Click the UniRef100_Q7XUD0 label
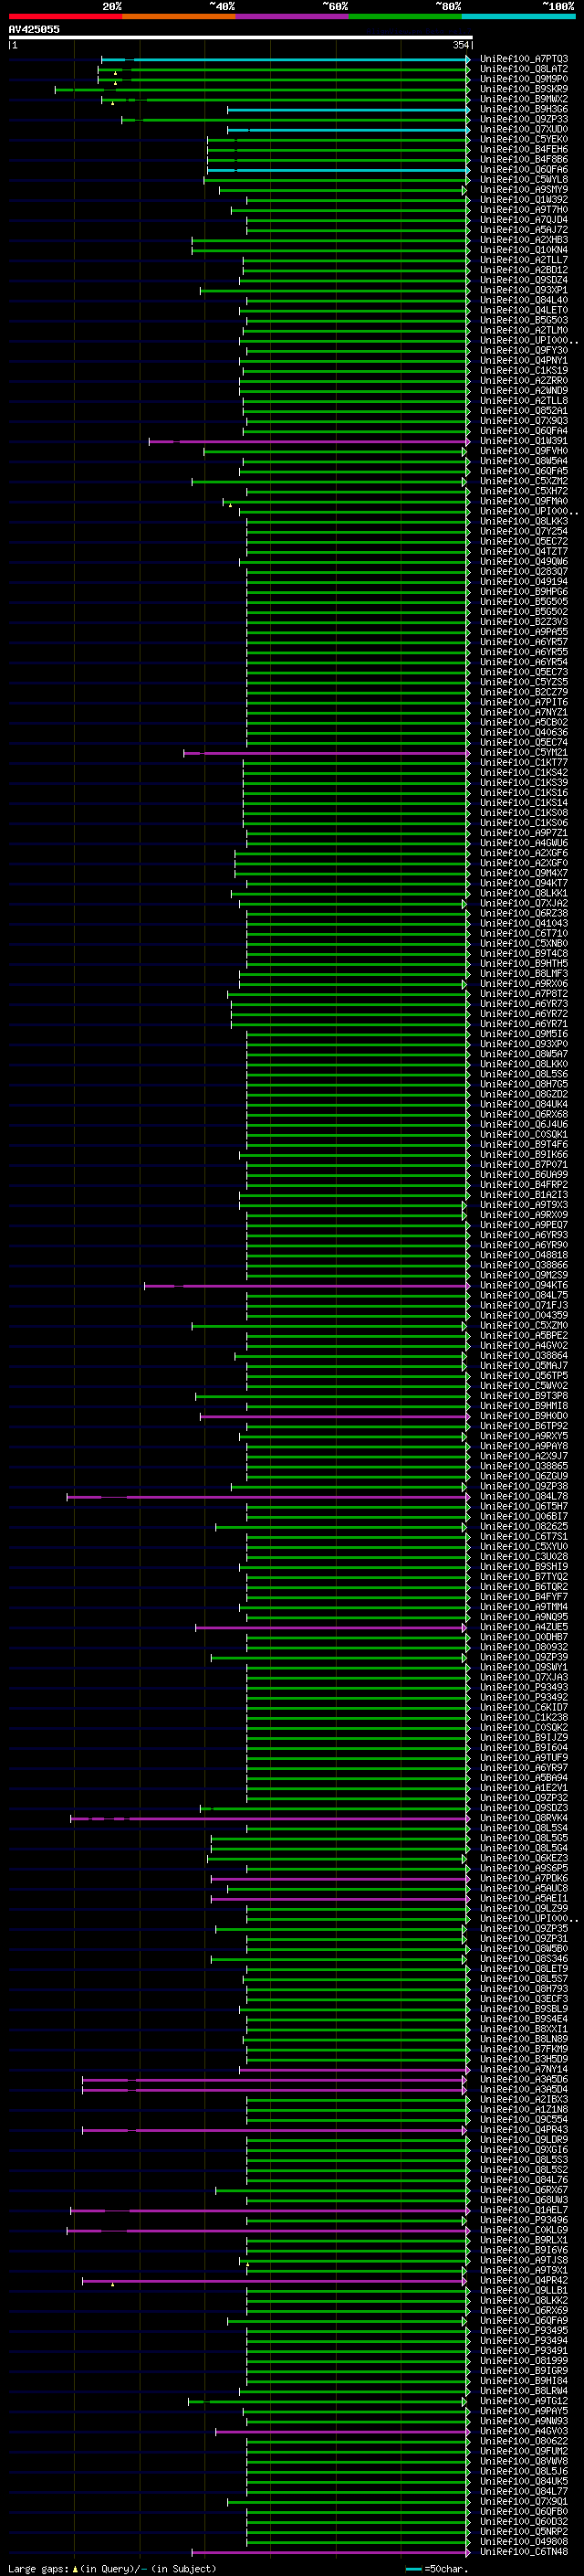This screenshot has height=2576, width=584. click(523, 129)
